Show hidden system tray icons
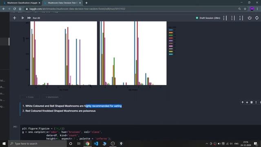 (207, 144)
